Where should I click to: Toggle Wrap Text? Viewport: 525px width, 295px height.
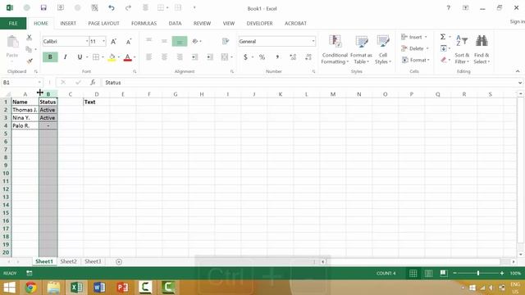pyautogui.click(x=226, y=42)
